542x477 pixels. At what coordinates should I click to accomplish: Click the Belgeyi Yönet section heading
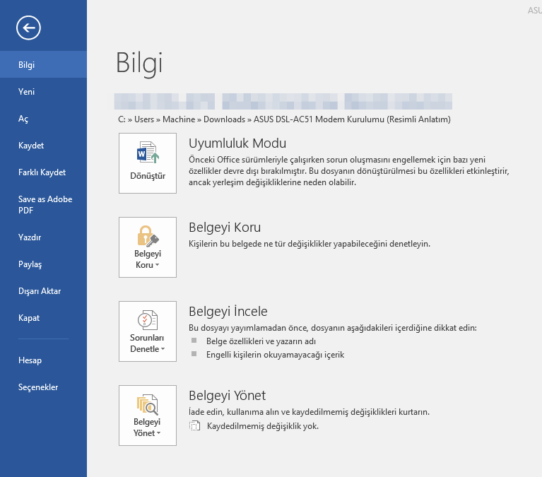[x=227, y=396]
